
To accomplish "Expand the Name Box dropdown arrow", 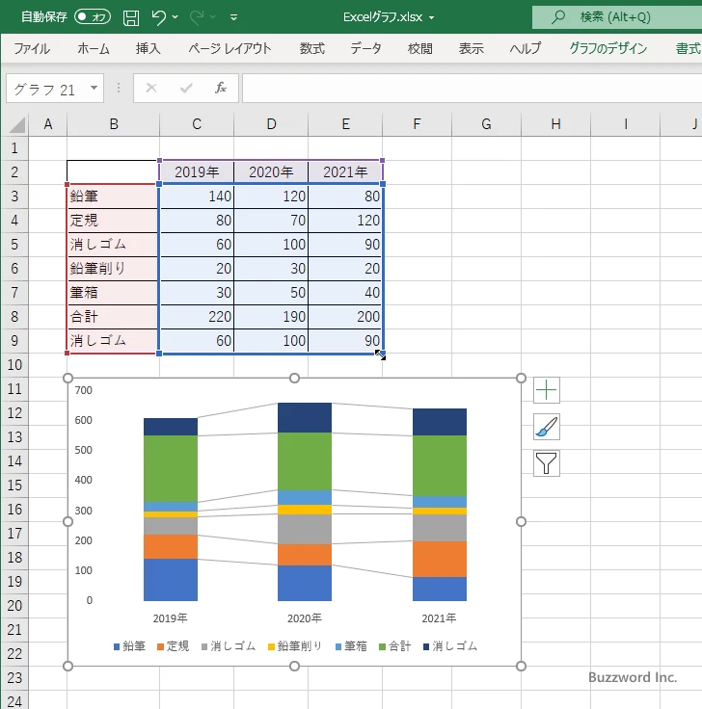I will [x=94, y=88].
